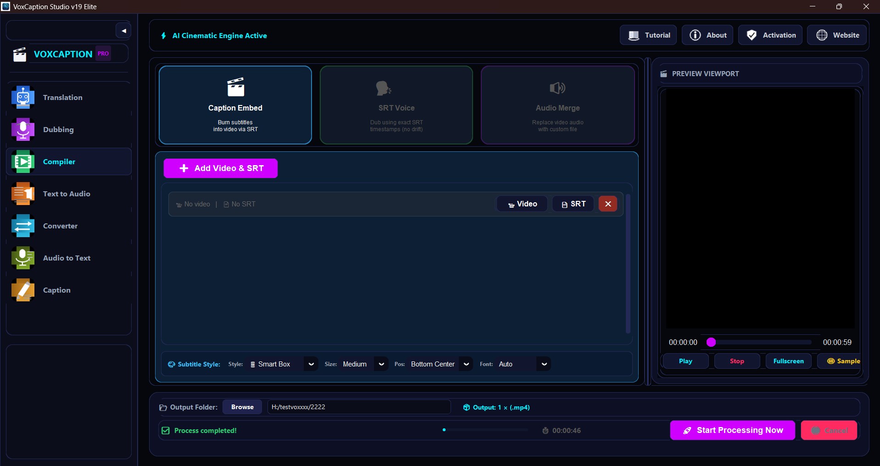Screen dimensions: 880x466
Task: Click the Caption pencil icon
Action: coord(23,290)
